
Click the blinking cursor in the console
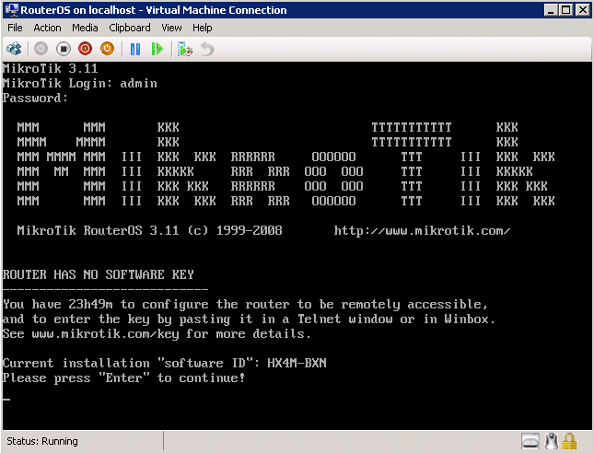[6, 399]
